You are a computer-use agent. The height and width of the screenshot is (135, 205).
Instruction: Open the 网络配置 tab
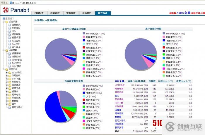click(39, 13)
